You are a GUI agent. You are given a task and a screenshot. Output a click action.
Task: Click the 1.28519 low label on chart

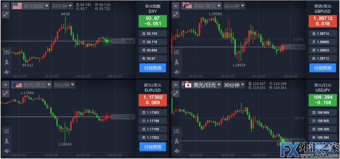(239, 65)
